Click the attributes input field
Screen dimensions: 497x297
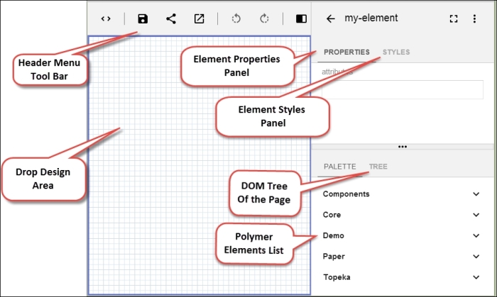[x=403, y=89]
